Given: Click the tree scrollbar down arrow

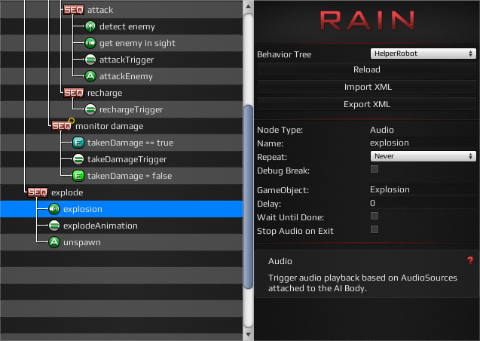Looking at the screenshot, I should click(248, 335).
